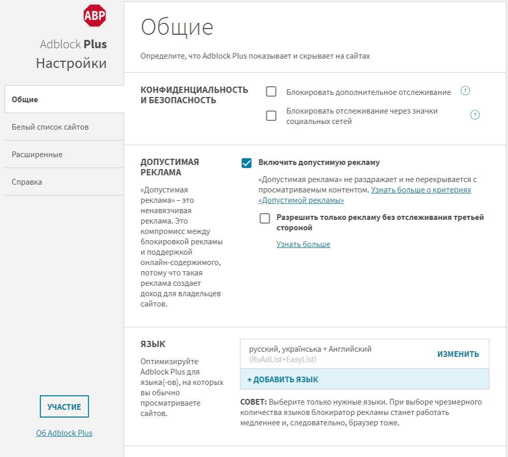Click the Общие page heading
The image size is (508, 457).
pyautogui.click(x=177, y=27)
